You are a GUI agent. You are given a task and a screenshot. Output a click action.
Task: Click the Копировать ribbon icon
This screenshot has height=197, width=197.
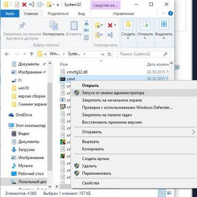(x=54, y=25)
